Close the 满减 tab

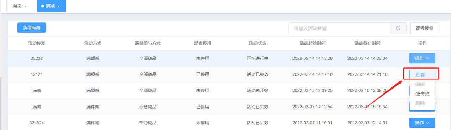tap(58, 6)
